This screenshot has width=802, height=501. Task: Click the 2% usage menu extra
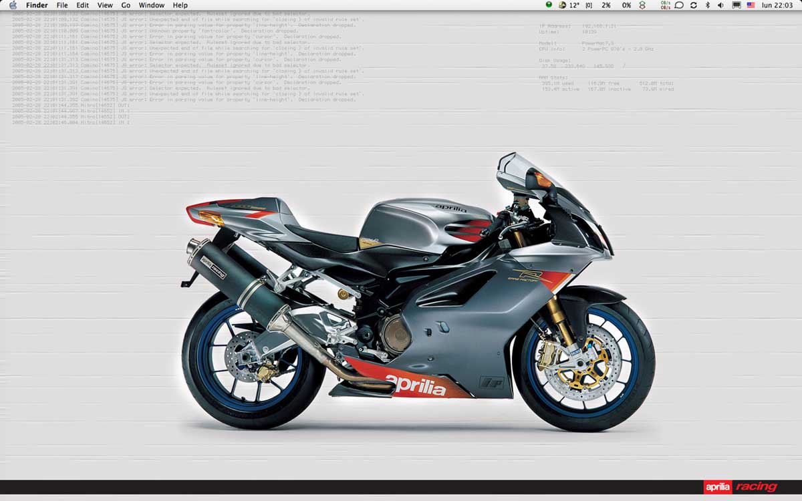[606, 5]
